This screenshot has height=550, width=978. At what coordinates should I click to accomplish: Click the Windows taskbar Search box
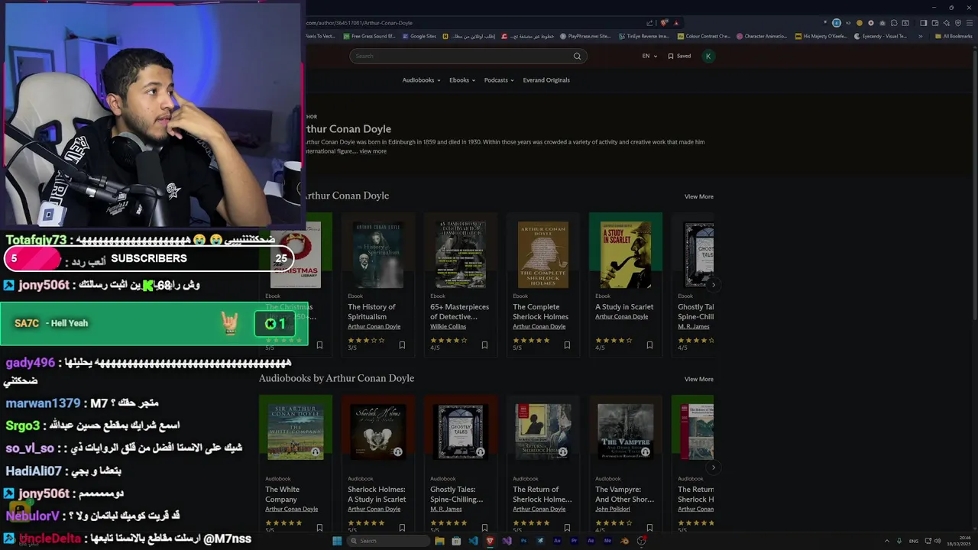click(388, 541)
